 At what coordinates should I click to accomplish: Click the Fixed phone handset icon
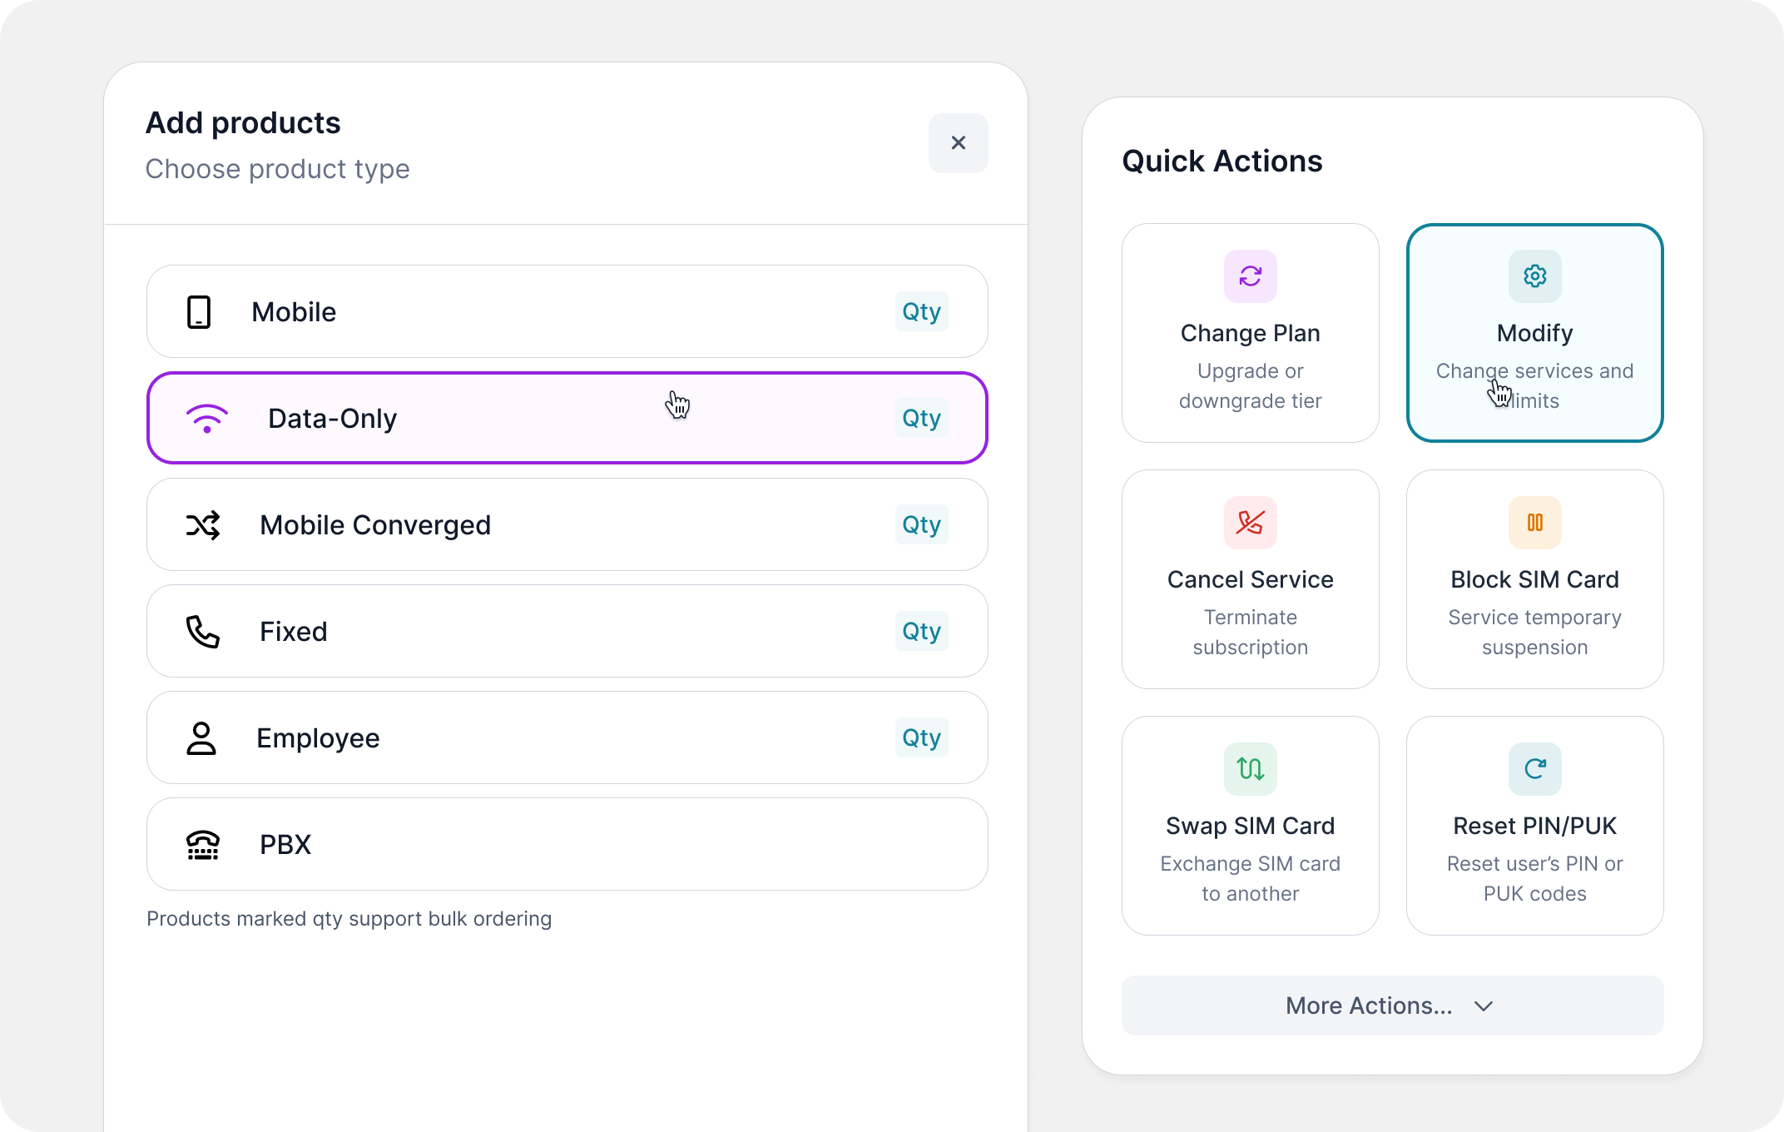201,631
